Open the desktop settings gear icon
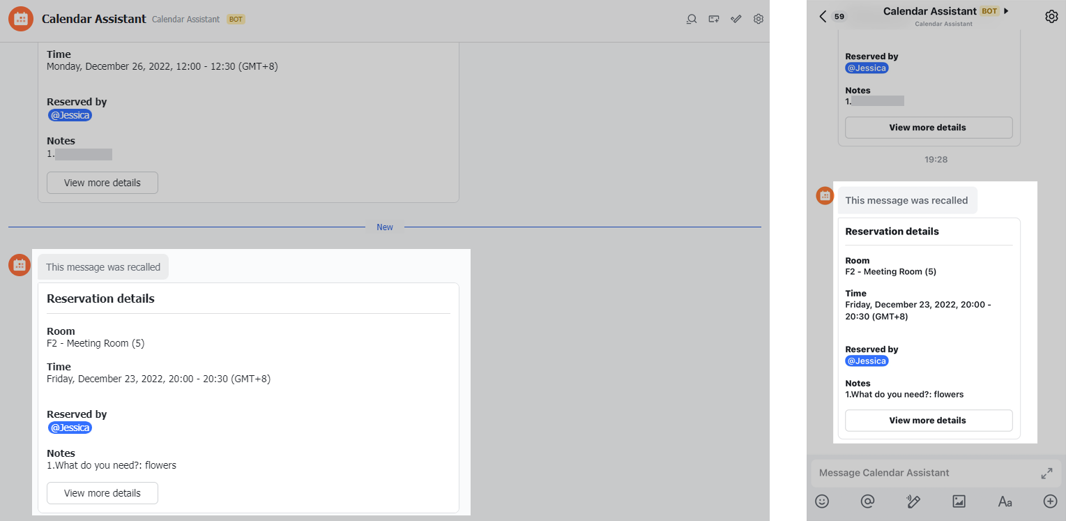Viewport: 1066px width, 521px height. (x=759, y=19)
